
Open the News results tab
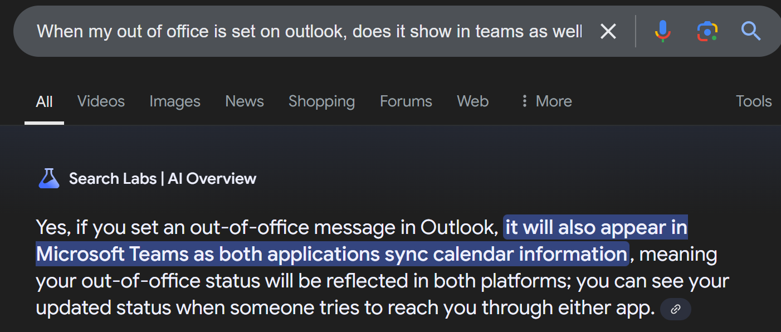click(245, 101)
